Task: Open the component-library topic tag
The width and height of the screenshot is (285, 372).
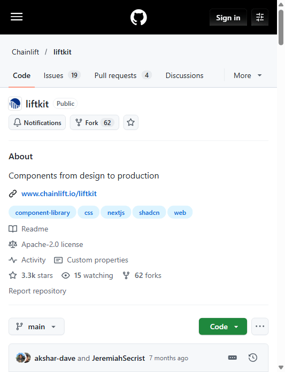Action: [x=42, y=212]
